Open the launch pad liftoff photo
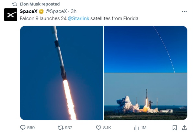194x133 pixels. click(145, 97)
